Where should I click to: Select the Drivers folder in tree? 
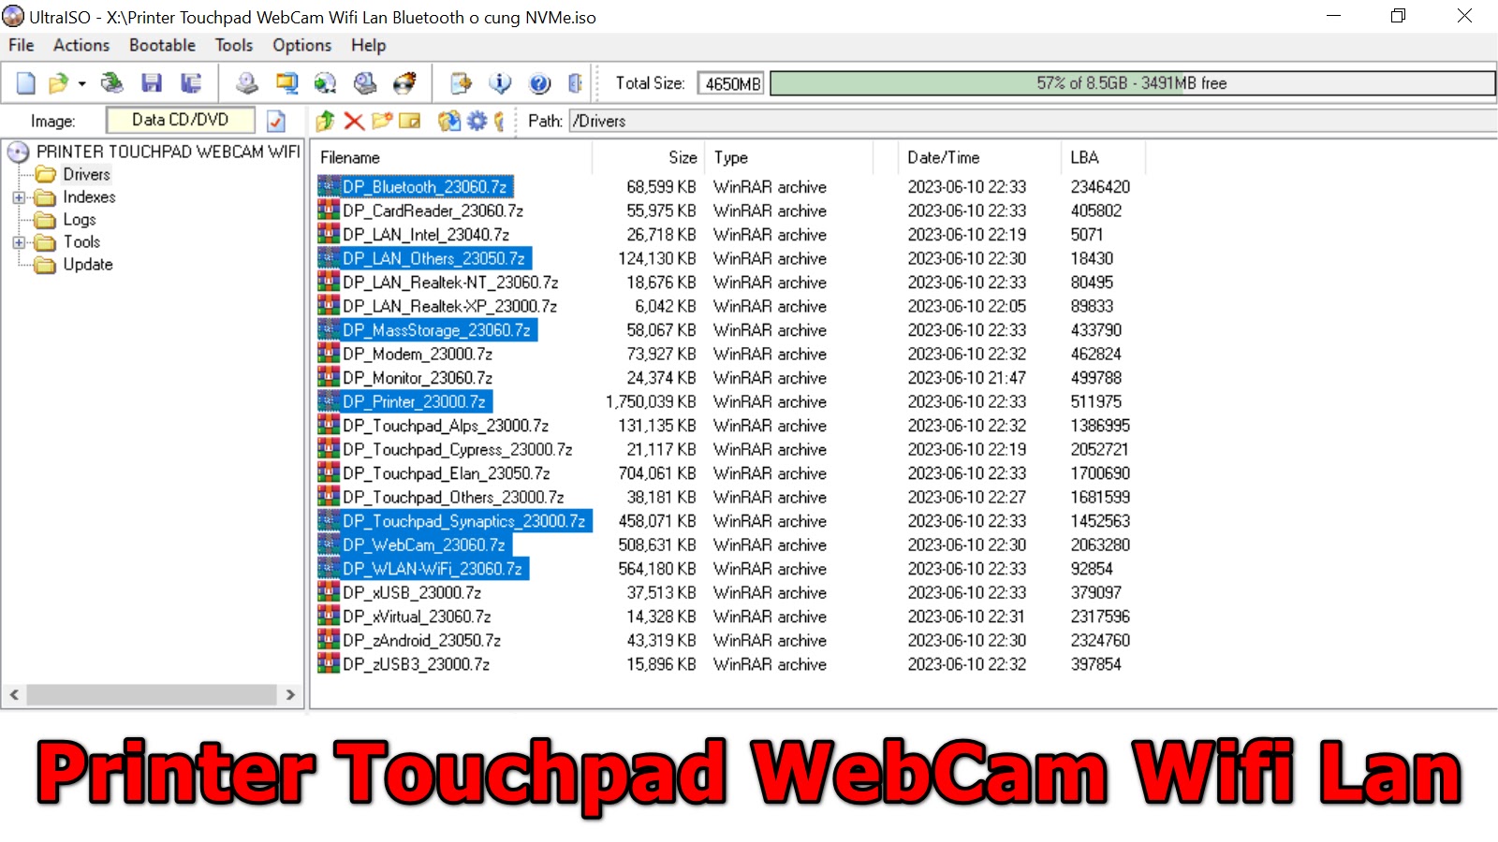[x=86, y=174]
